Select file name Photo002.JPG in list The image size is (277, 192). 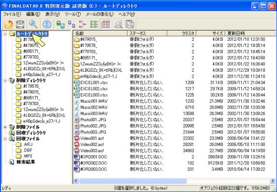[93, 126]
